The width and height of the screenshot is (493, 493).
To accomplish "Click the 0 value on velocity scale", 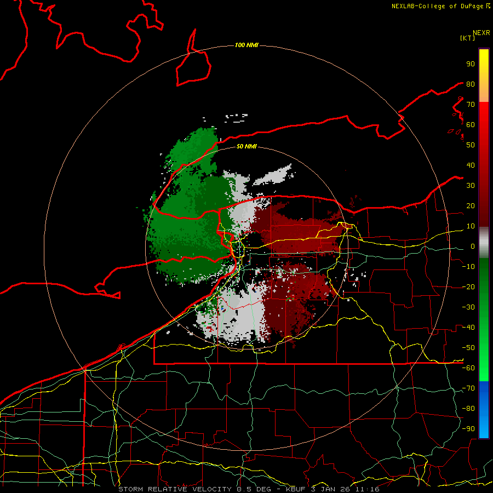I will [x=473, y=246].
